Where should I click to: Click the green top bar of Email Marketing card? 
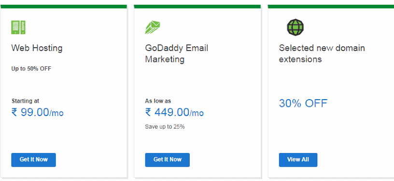point(197,7)
